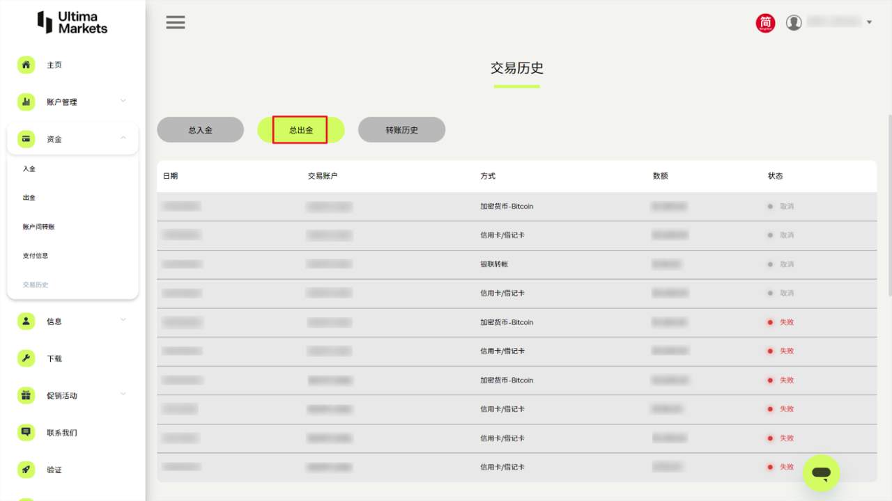892x501 pixels.
Task: Open the 资金 wallet icon
Action: tap(26, 138)
